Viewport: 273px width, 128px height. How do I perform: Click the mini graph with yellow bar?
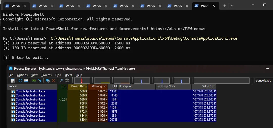pos(102,81)
